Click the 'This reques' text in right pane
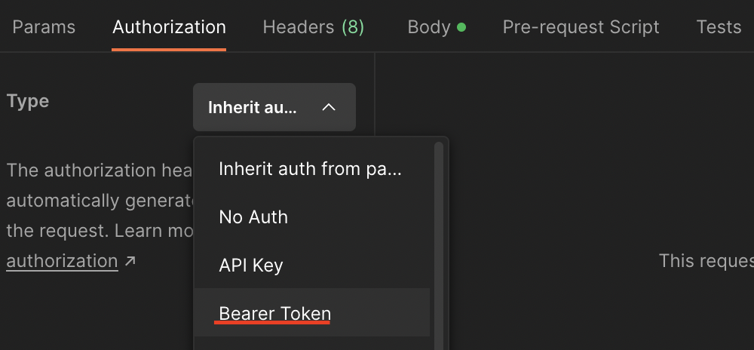Image resolution: width=754 pixels, height=350 pixels. pyautogui.click(x=706, y=261)
